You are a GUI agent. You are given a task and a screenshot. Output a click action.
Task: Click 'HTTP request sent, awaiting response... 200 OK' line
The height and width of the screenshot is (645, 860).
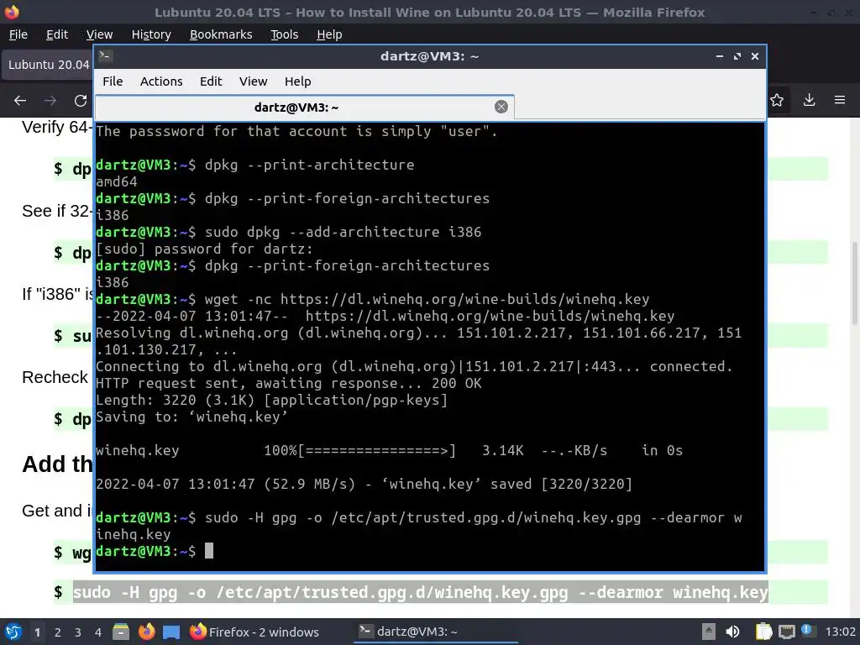pyautogui.click(x=289, y=383)
